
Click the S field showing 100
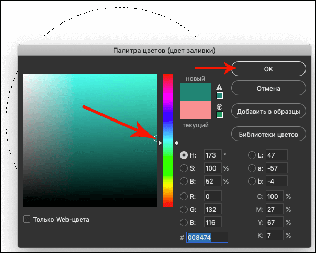click(x=213, y=168)
